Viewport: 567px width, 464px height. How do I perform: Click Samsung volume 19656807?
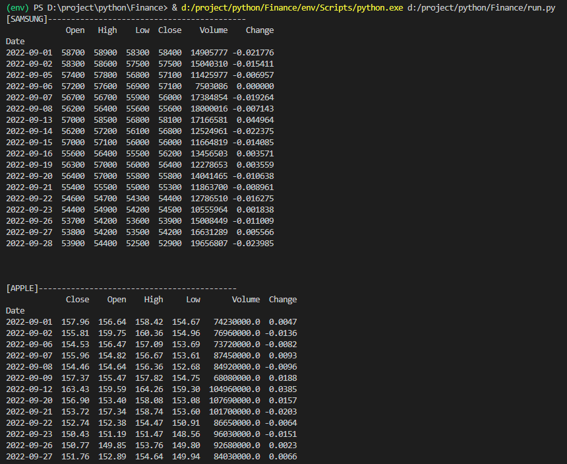pos(209,243)
